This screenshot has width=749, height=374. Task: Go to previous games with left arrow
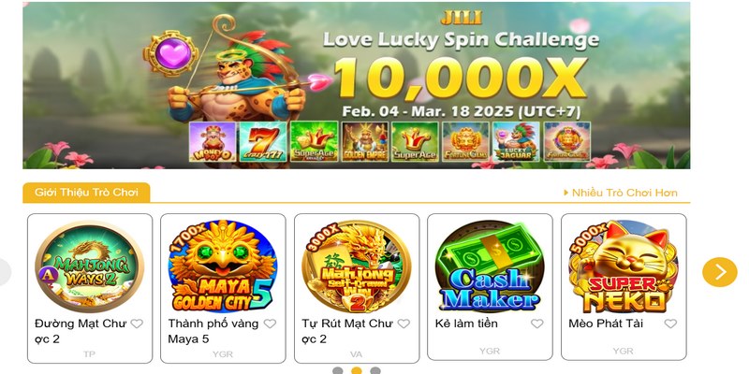coord(4,272)
